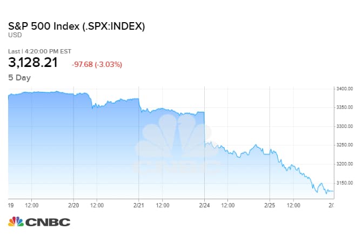Open the S&P 500 Index title
The image size is (362, 243).
click(76, 26)
